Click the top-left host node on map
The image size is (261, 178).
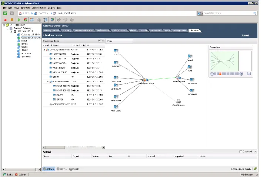[116, 50]
